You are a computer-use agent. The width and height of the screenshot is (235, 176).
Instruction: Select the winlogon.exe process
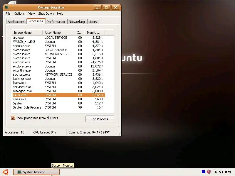(59, 91)
